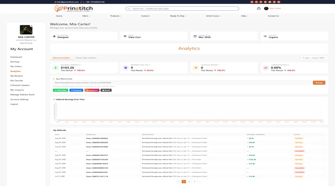This screenshot has height=186, width=335.
Task: Click the Conversion Rate chart icon
Action: (266, 68)
